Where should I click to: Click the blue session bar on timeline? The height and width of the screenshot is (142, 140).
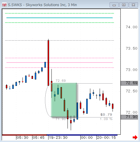pyautogui.click(x=82, y=135)
